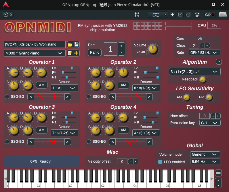
Task: Edit instrument with the notepad pencil icon
Action: click(70, 53)
